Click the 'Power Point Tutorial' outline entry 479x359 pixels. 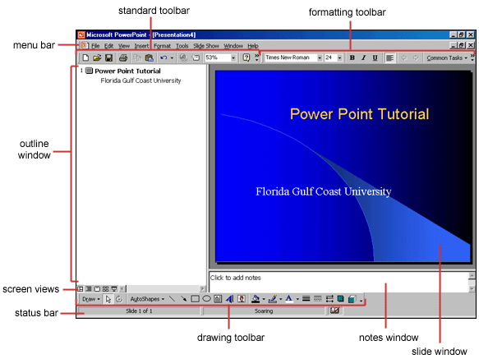coord(127,71)
